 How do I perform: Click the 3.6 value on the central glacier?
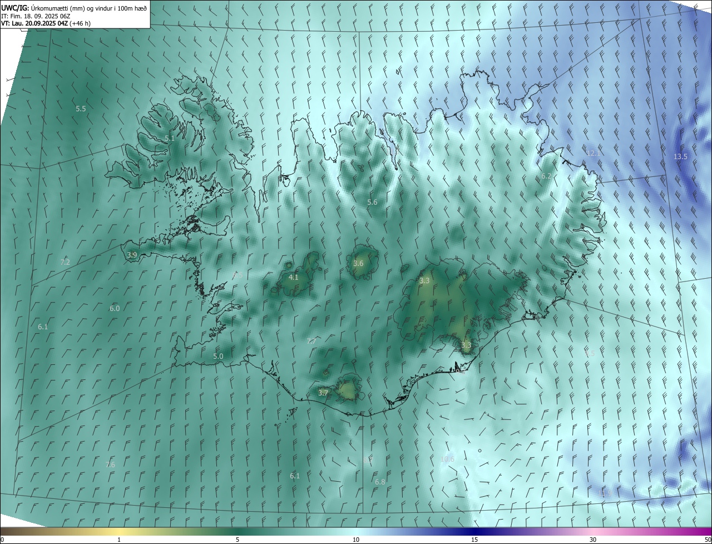click(358, 263)
